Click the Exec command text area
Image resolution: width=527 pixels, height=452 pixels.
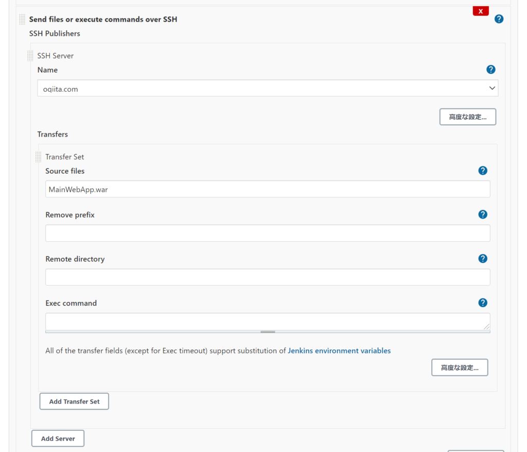pos(268,321)
